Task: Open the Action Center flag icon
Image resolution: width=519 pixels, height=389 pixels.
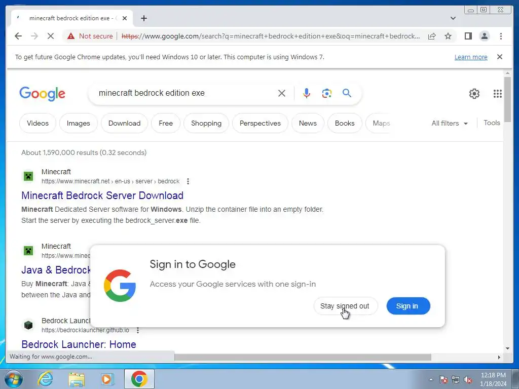Action: tap(443, 379)
